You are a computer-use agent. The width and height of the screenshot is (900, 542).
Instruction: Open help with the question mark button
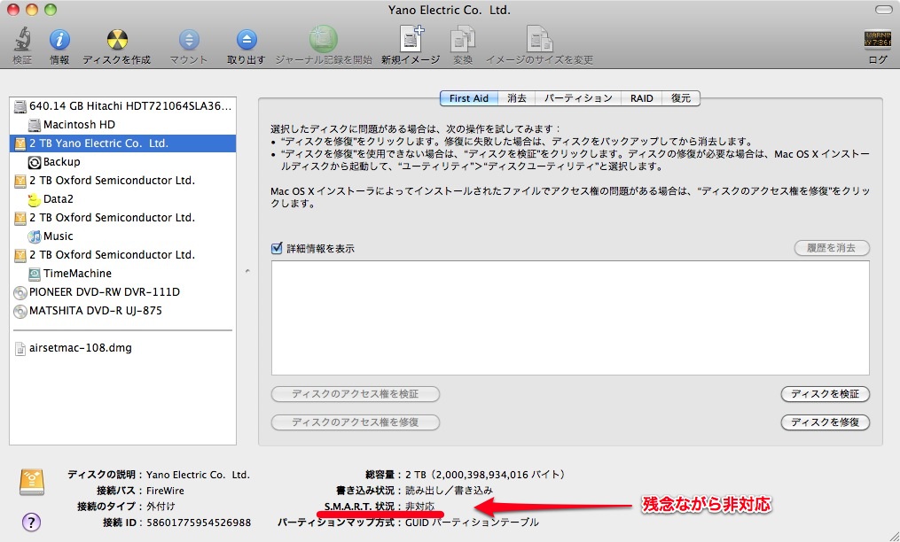point(32,523)
